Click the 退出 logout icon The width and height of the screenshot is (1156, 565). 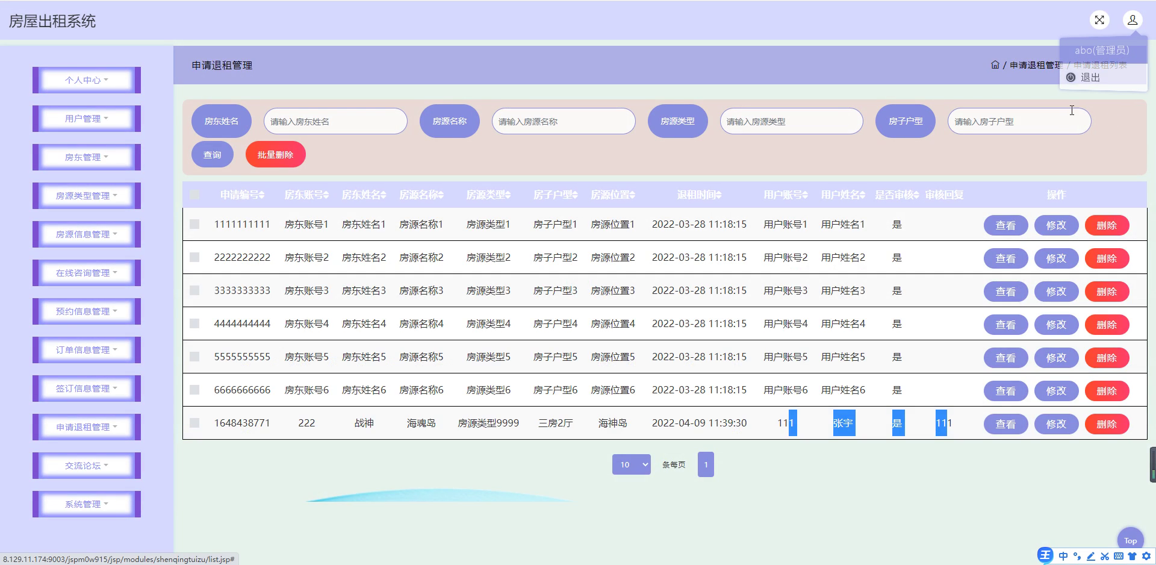1071,78
